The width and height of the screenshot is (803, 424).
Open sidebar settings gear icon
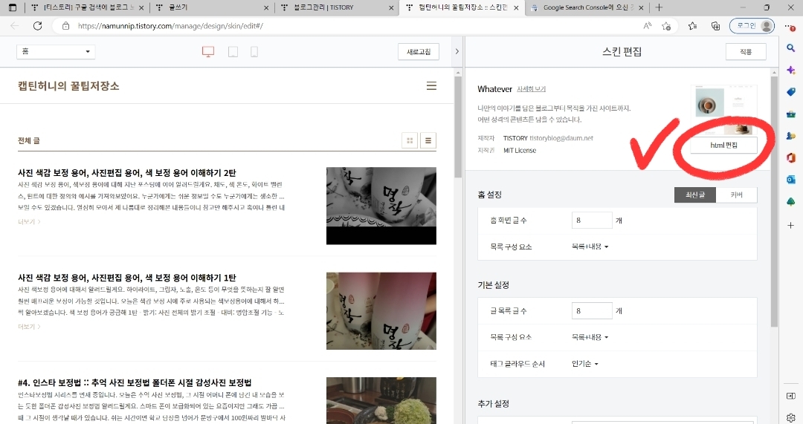[790, 417]
